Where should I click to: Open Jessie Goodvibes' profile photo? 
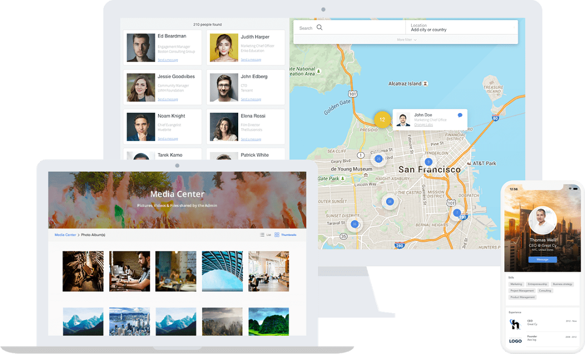140,87
